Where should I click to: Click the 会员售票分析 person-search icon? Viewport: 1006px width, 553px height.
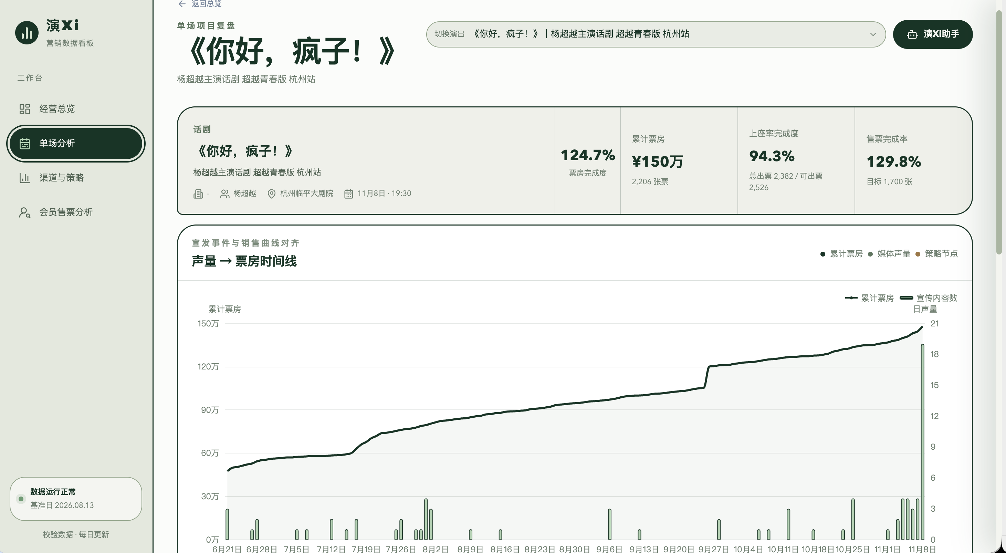pyautogui.click(x=24, y=212)
